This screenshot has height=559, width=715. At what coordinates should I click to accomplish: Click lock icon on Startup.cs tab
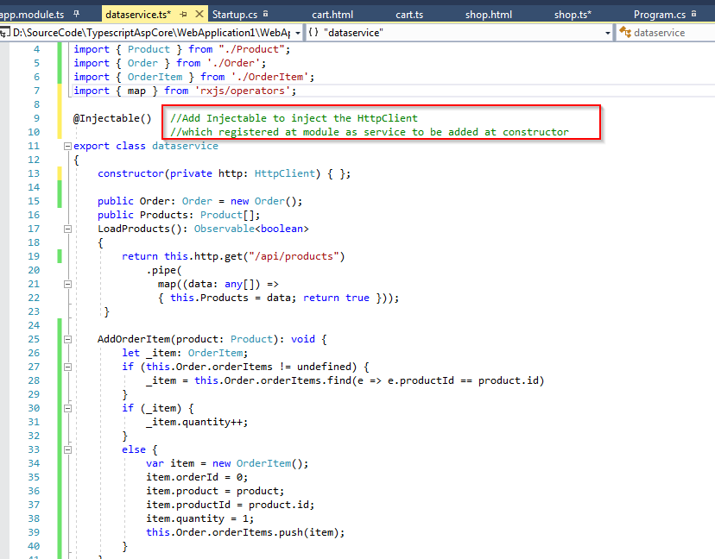[266, 14]
